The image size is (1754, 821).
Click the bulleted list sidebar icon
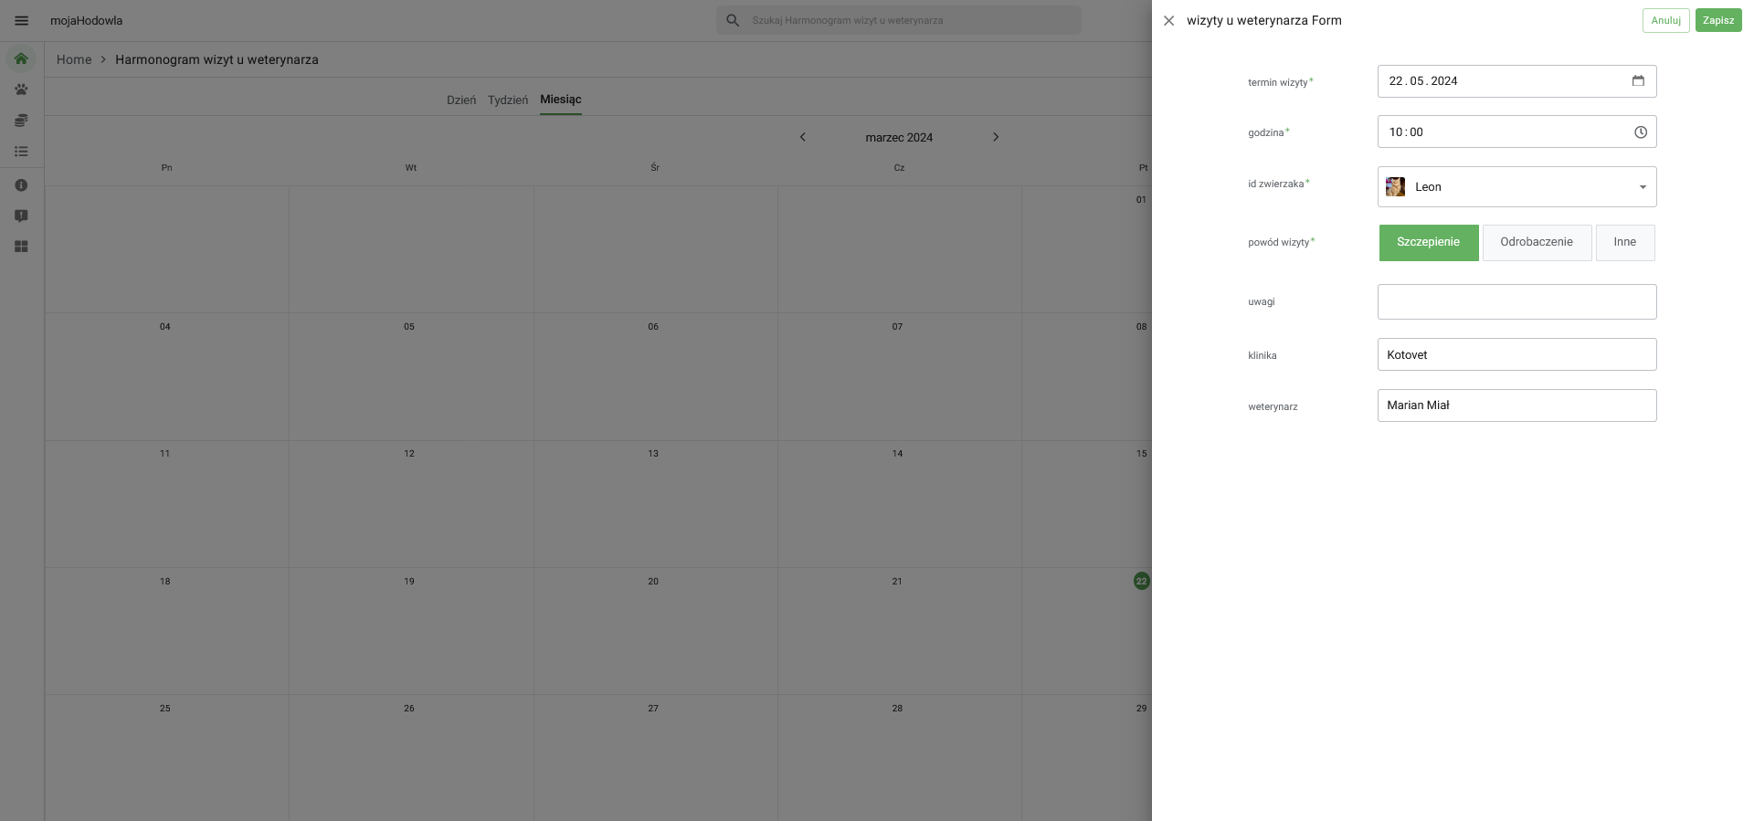[21, 152]
